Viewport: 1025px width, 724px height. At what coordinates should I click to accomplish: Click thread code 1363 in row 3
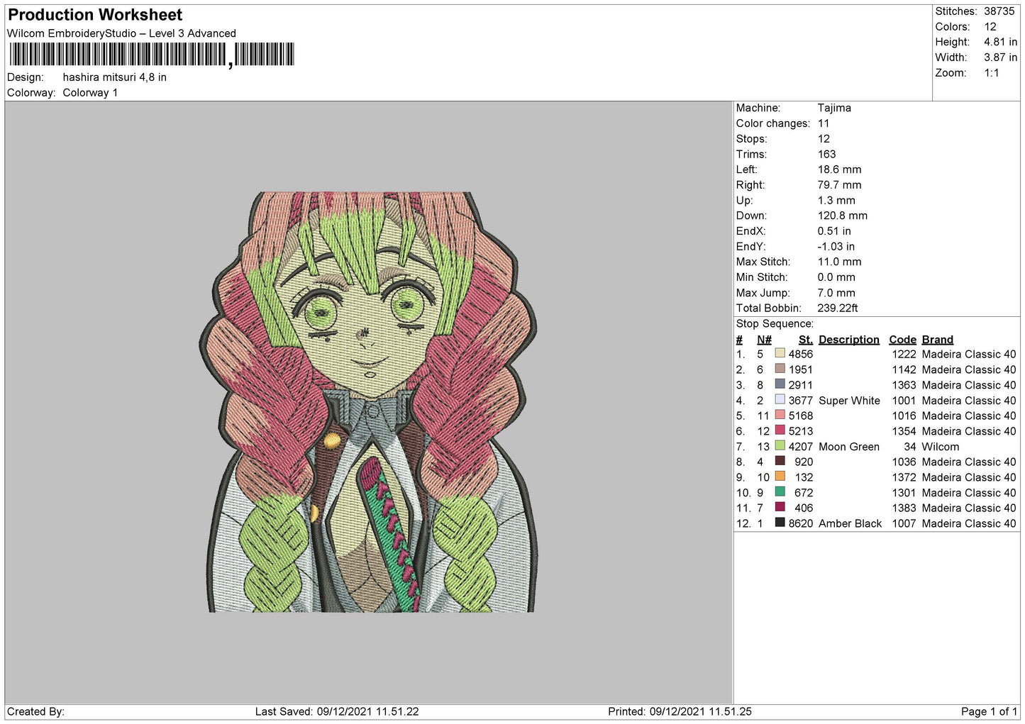pyautogui.click(x=904, y=385)
